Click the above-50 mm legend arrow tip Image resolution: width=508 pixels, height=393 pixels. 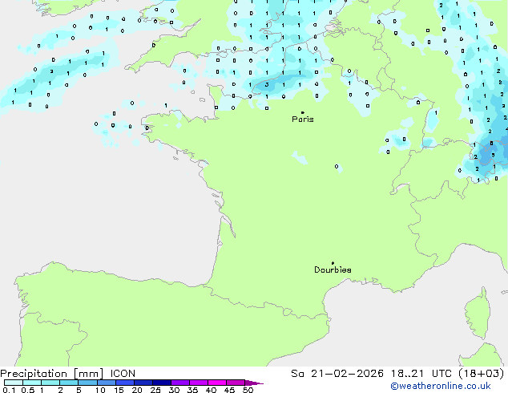(x=254, y=383)
